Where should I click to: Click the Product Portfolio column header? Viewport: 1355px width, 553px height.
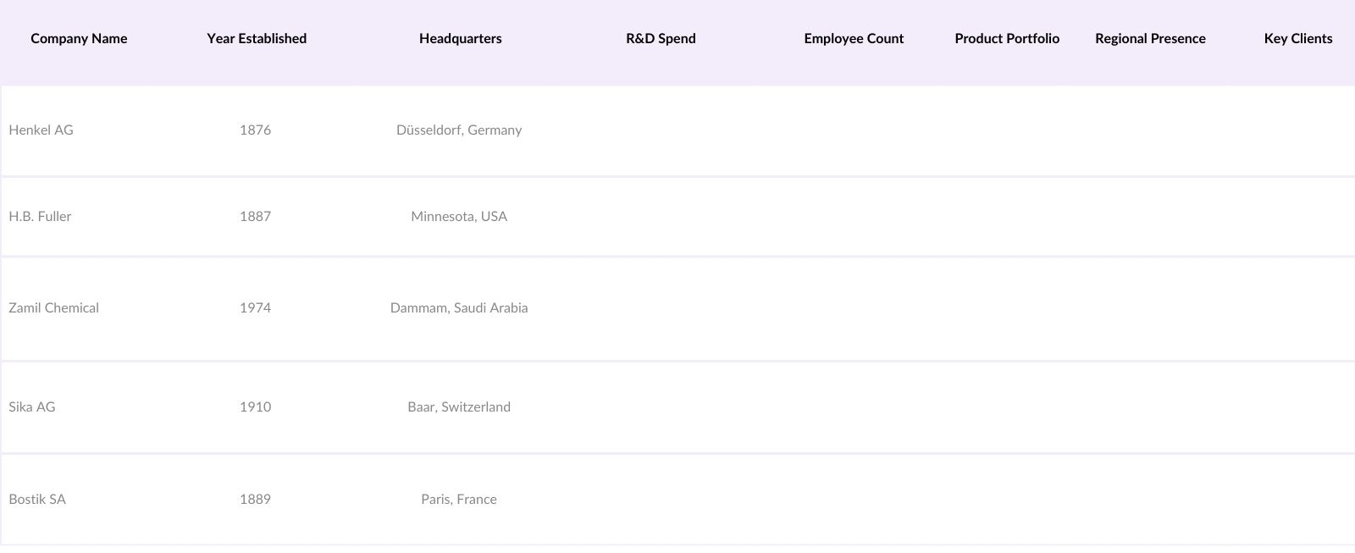pos(1007,39)
